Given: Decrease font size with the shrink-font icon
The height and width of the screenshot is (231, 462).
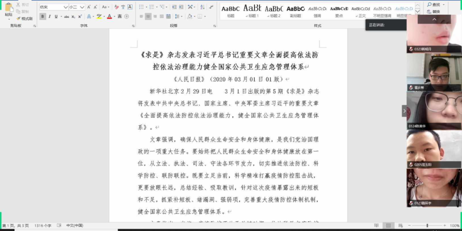Looking at the screenshot, I should pos(95,7).
